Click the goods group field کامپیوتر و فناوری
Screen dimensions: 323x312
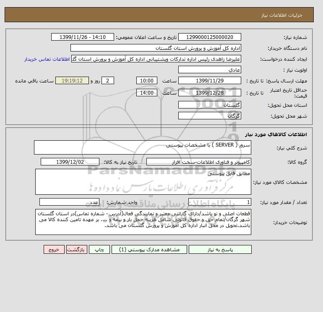198,162
